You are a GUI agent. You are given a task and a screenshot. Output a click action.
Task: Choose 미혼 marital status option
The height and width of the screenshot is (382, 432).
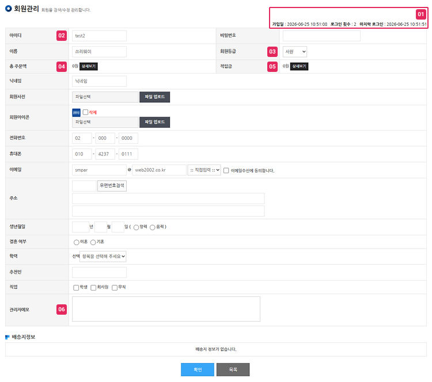tap(76, 242)
